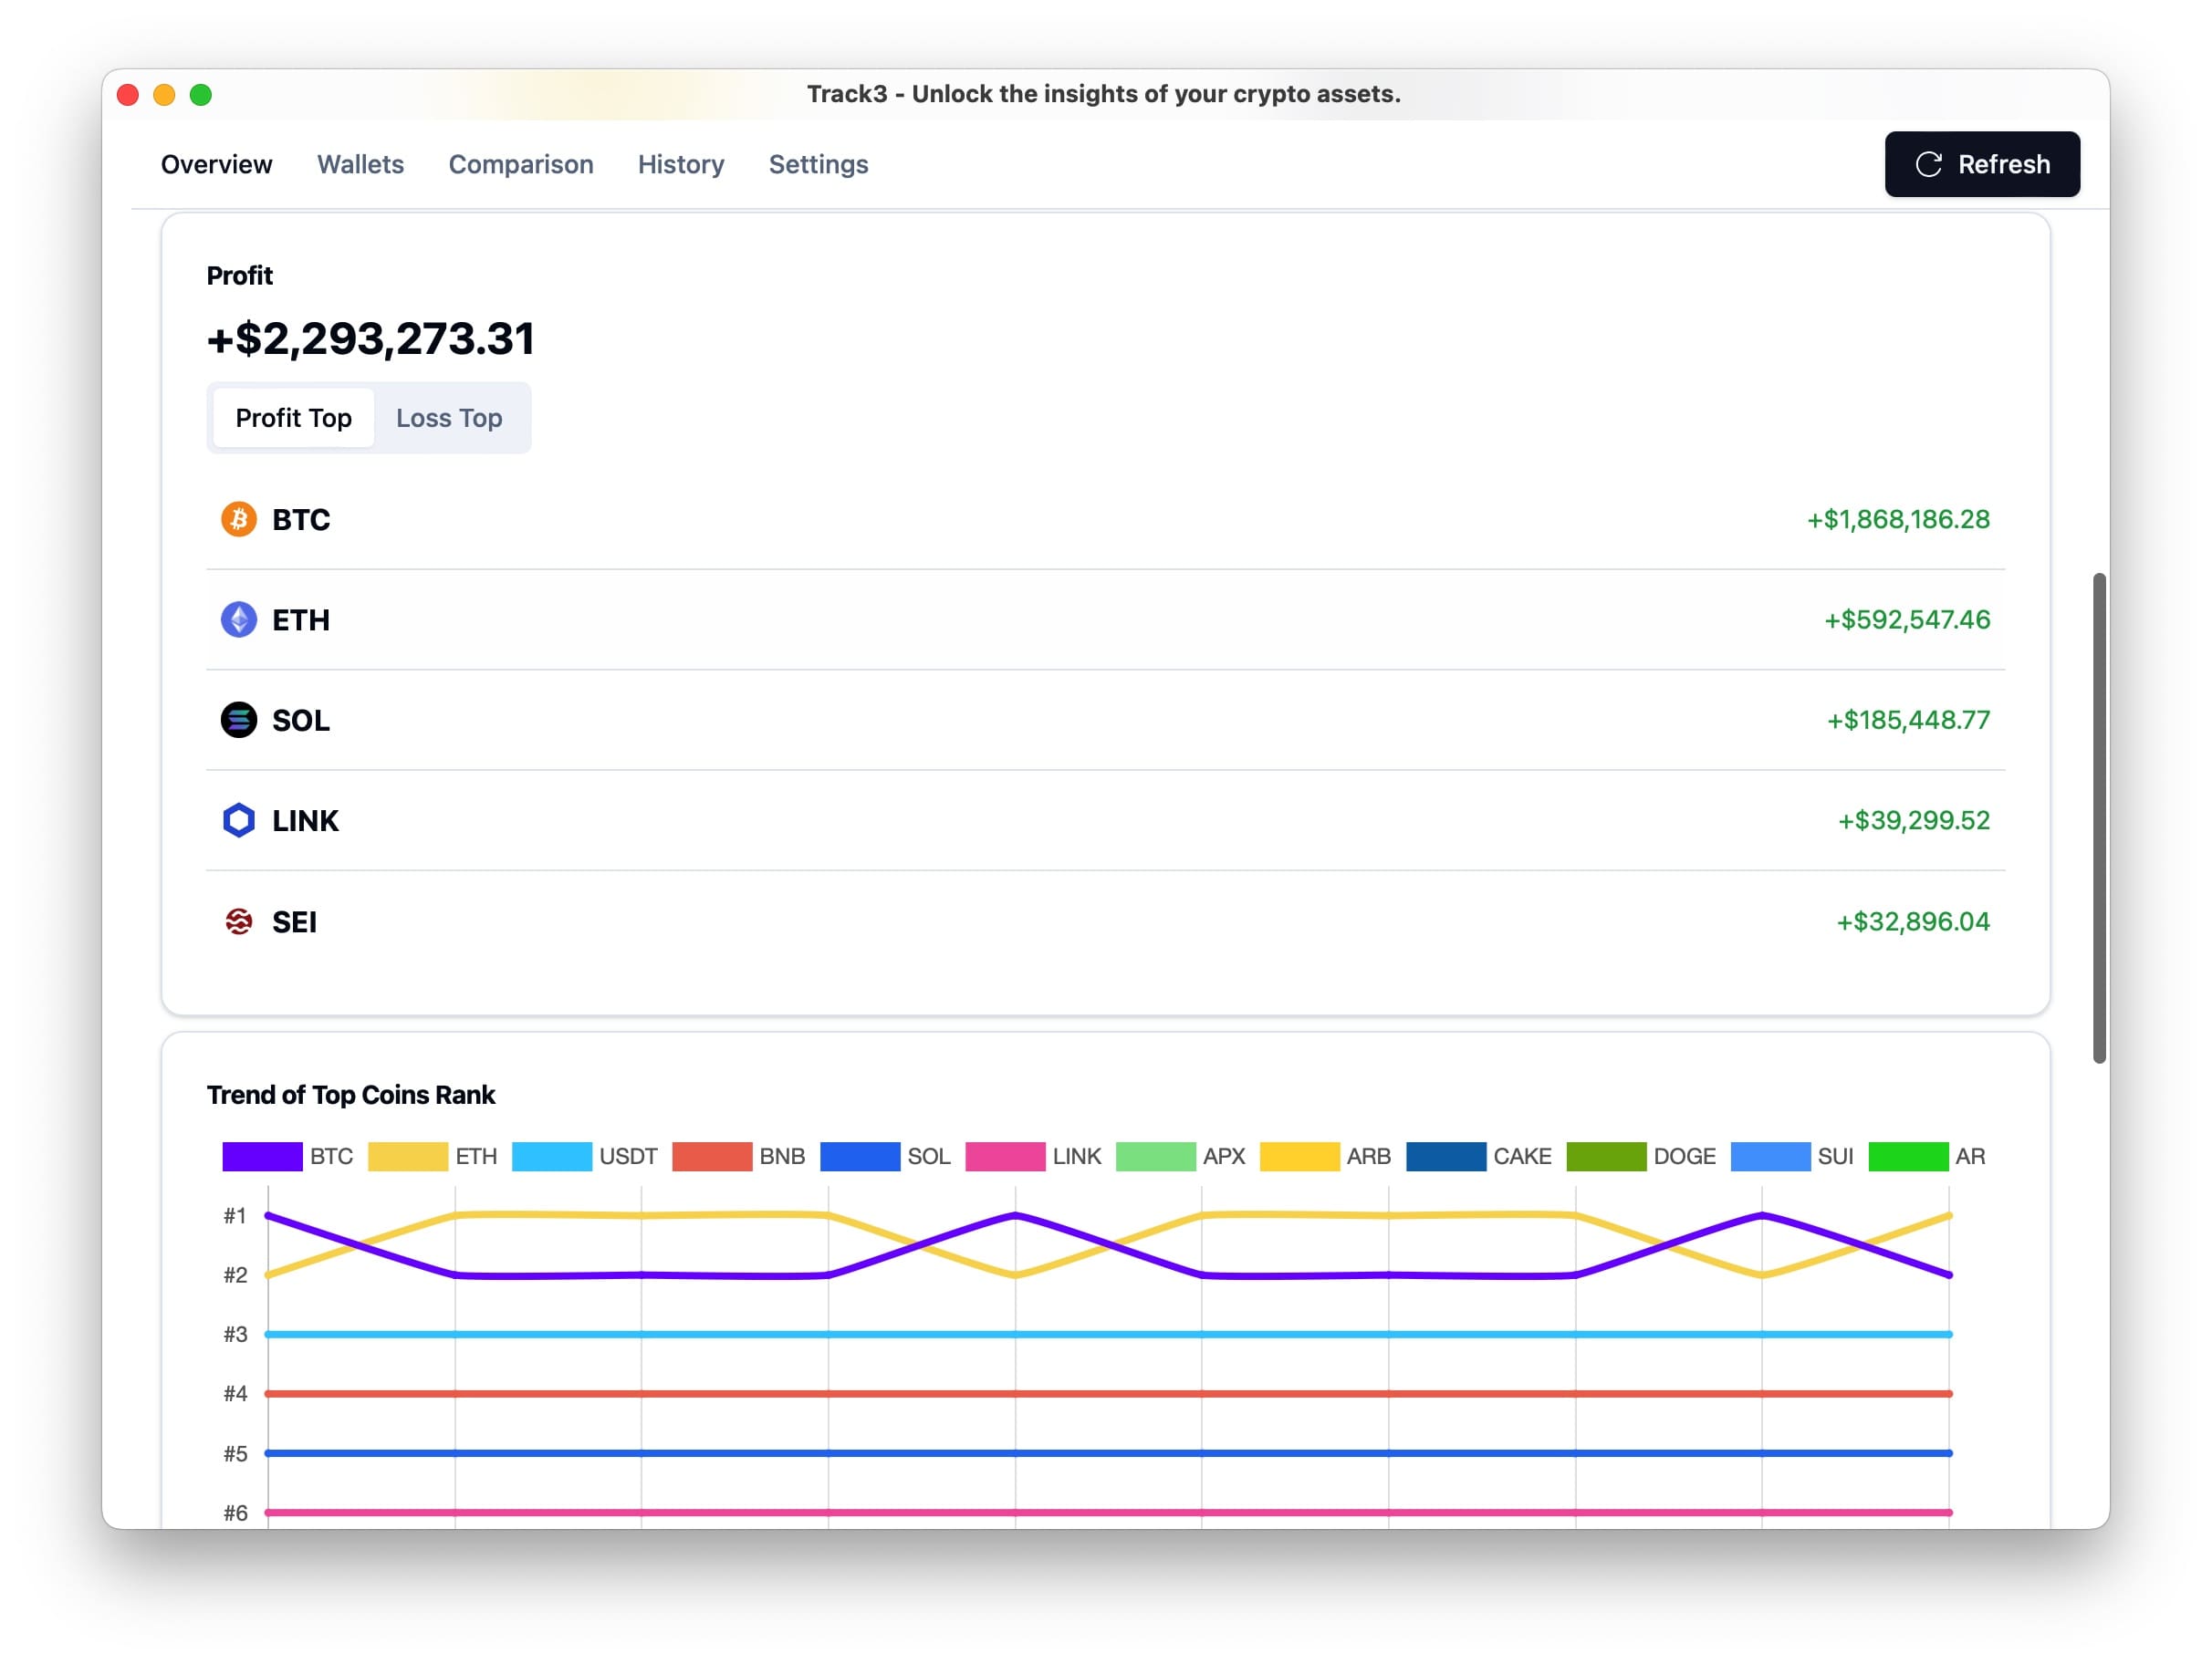The width and height of the screenshot is (2212, 1664).
Task: Click the SOL solana coin icon
Action: tap(238, 720)
